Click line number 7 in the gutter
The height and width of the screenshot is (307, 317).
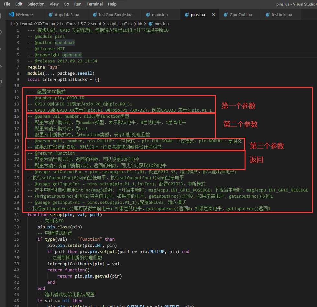click(18, 67)
